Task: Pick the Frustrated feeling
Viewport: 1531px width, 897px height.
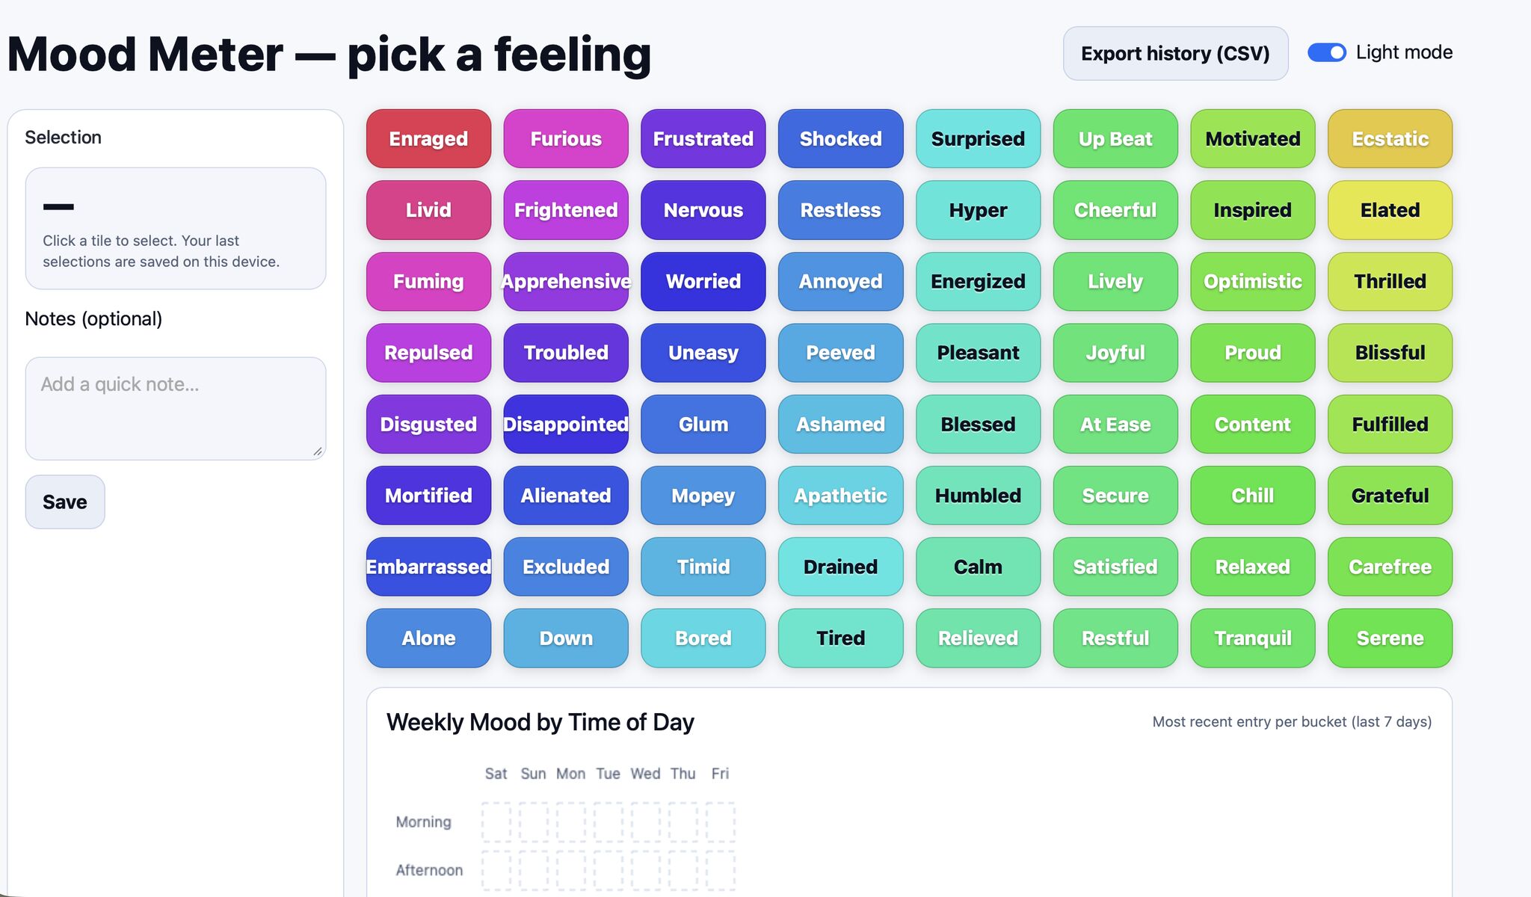Action: coord(703,138)
